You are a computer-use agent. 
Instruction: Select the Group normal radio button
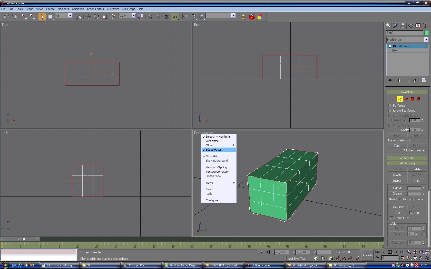400,199
